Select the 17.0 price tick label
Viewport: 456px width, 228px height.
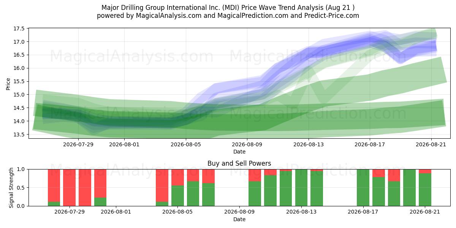coord(19,42)
